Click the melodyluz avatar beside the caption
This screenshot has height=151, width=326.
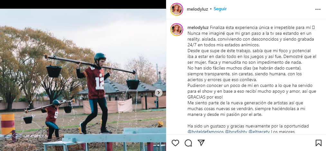(x=176, y=30)
